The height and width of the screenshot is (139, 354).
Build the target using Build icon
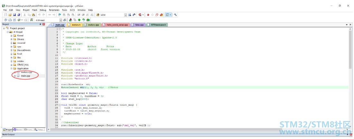coord(10,20)
